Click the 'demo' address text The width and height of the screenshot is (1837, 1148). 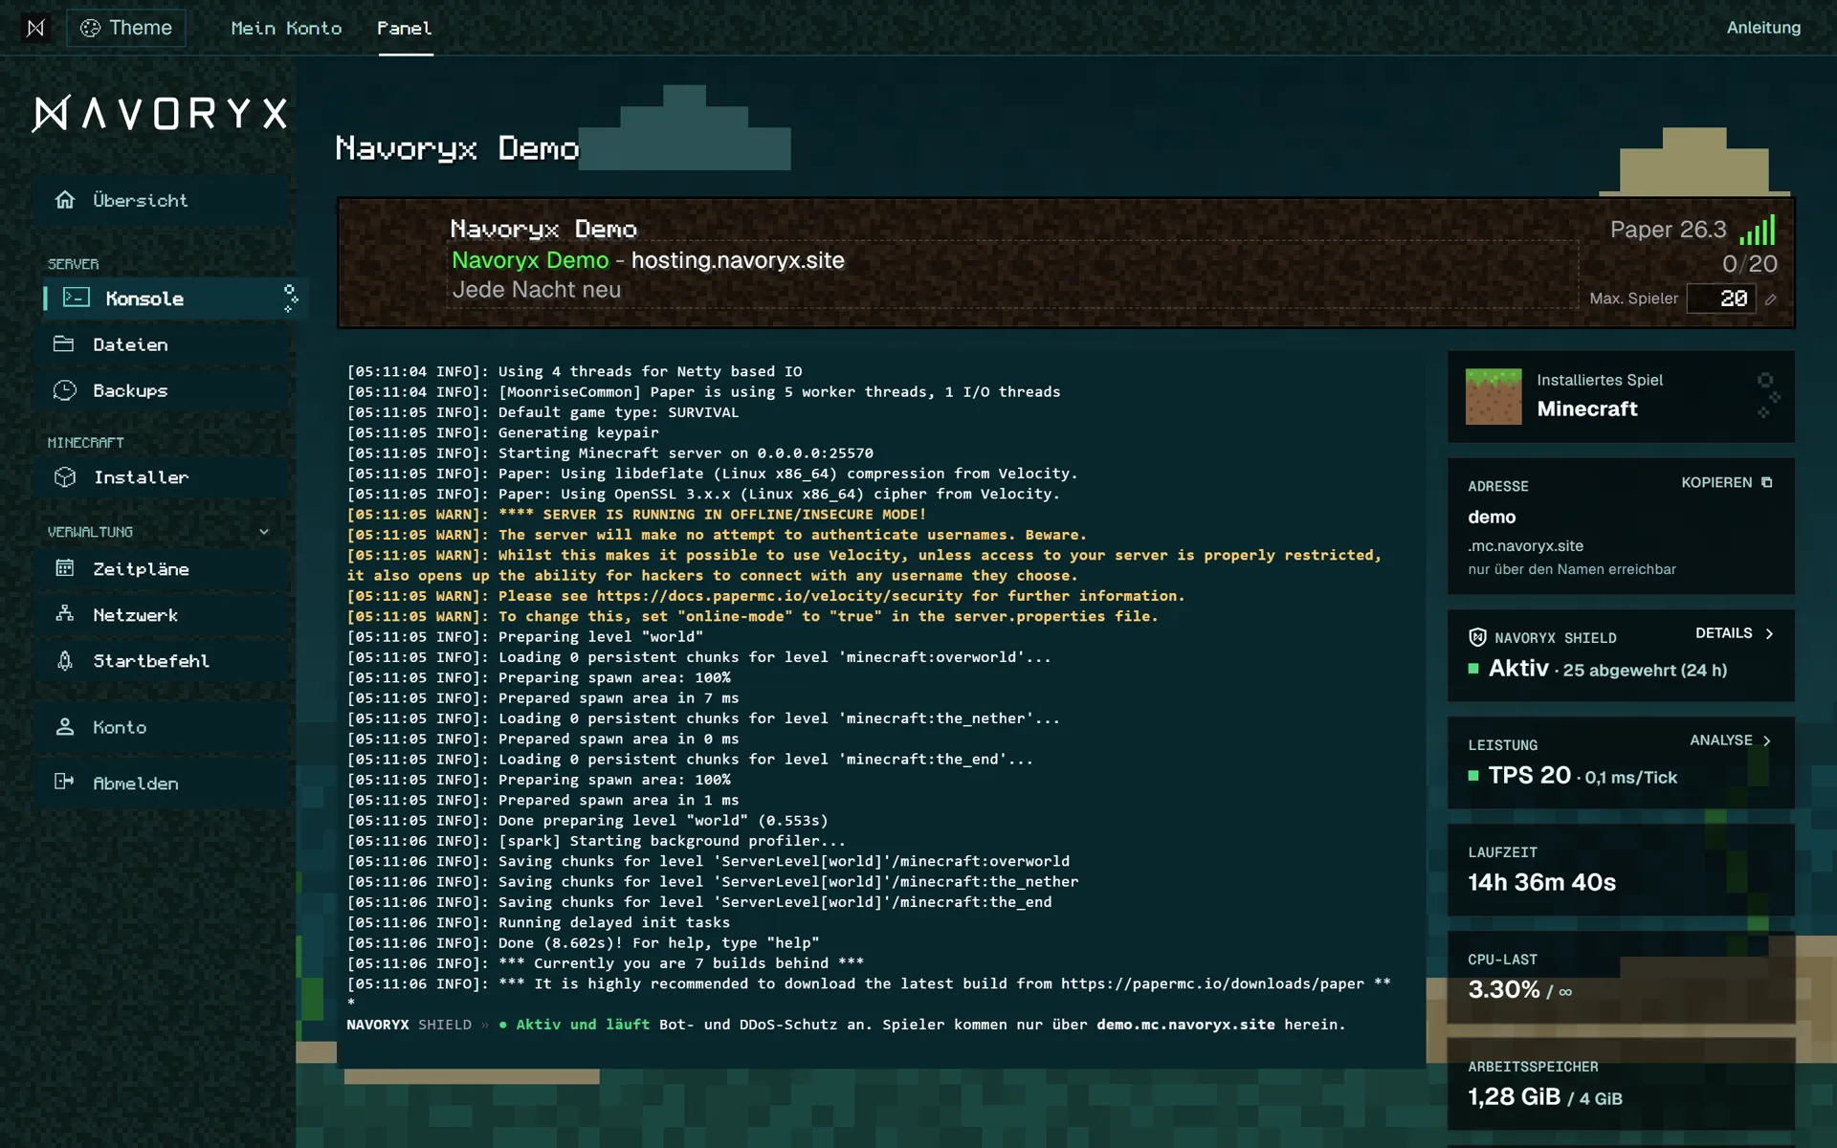pyautogui.click(x=1492, y=517)
